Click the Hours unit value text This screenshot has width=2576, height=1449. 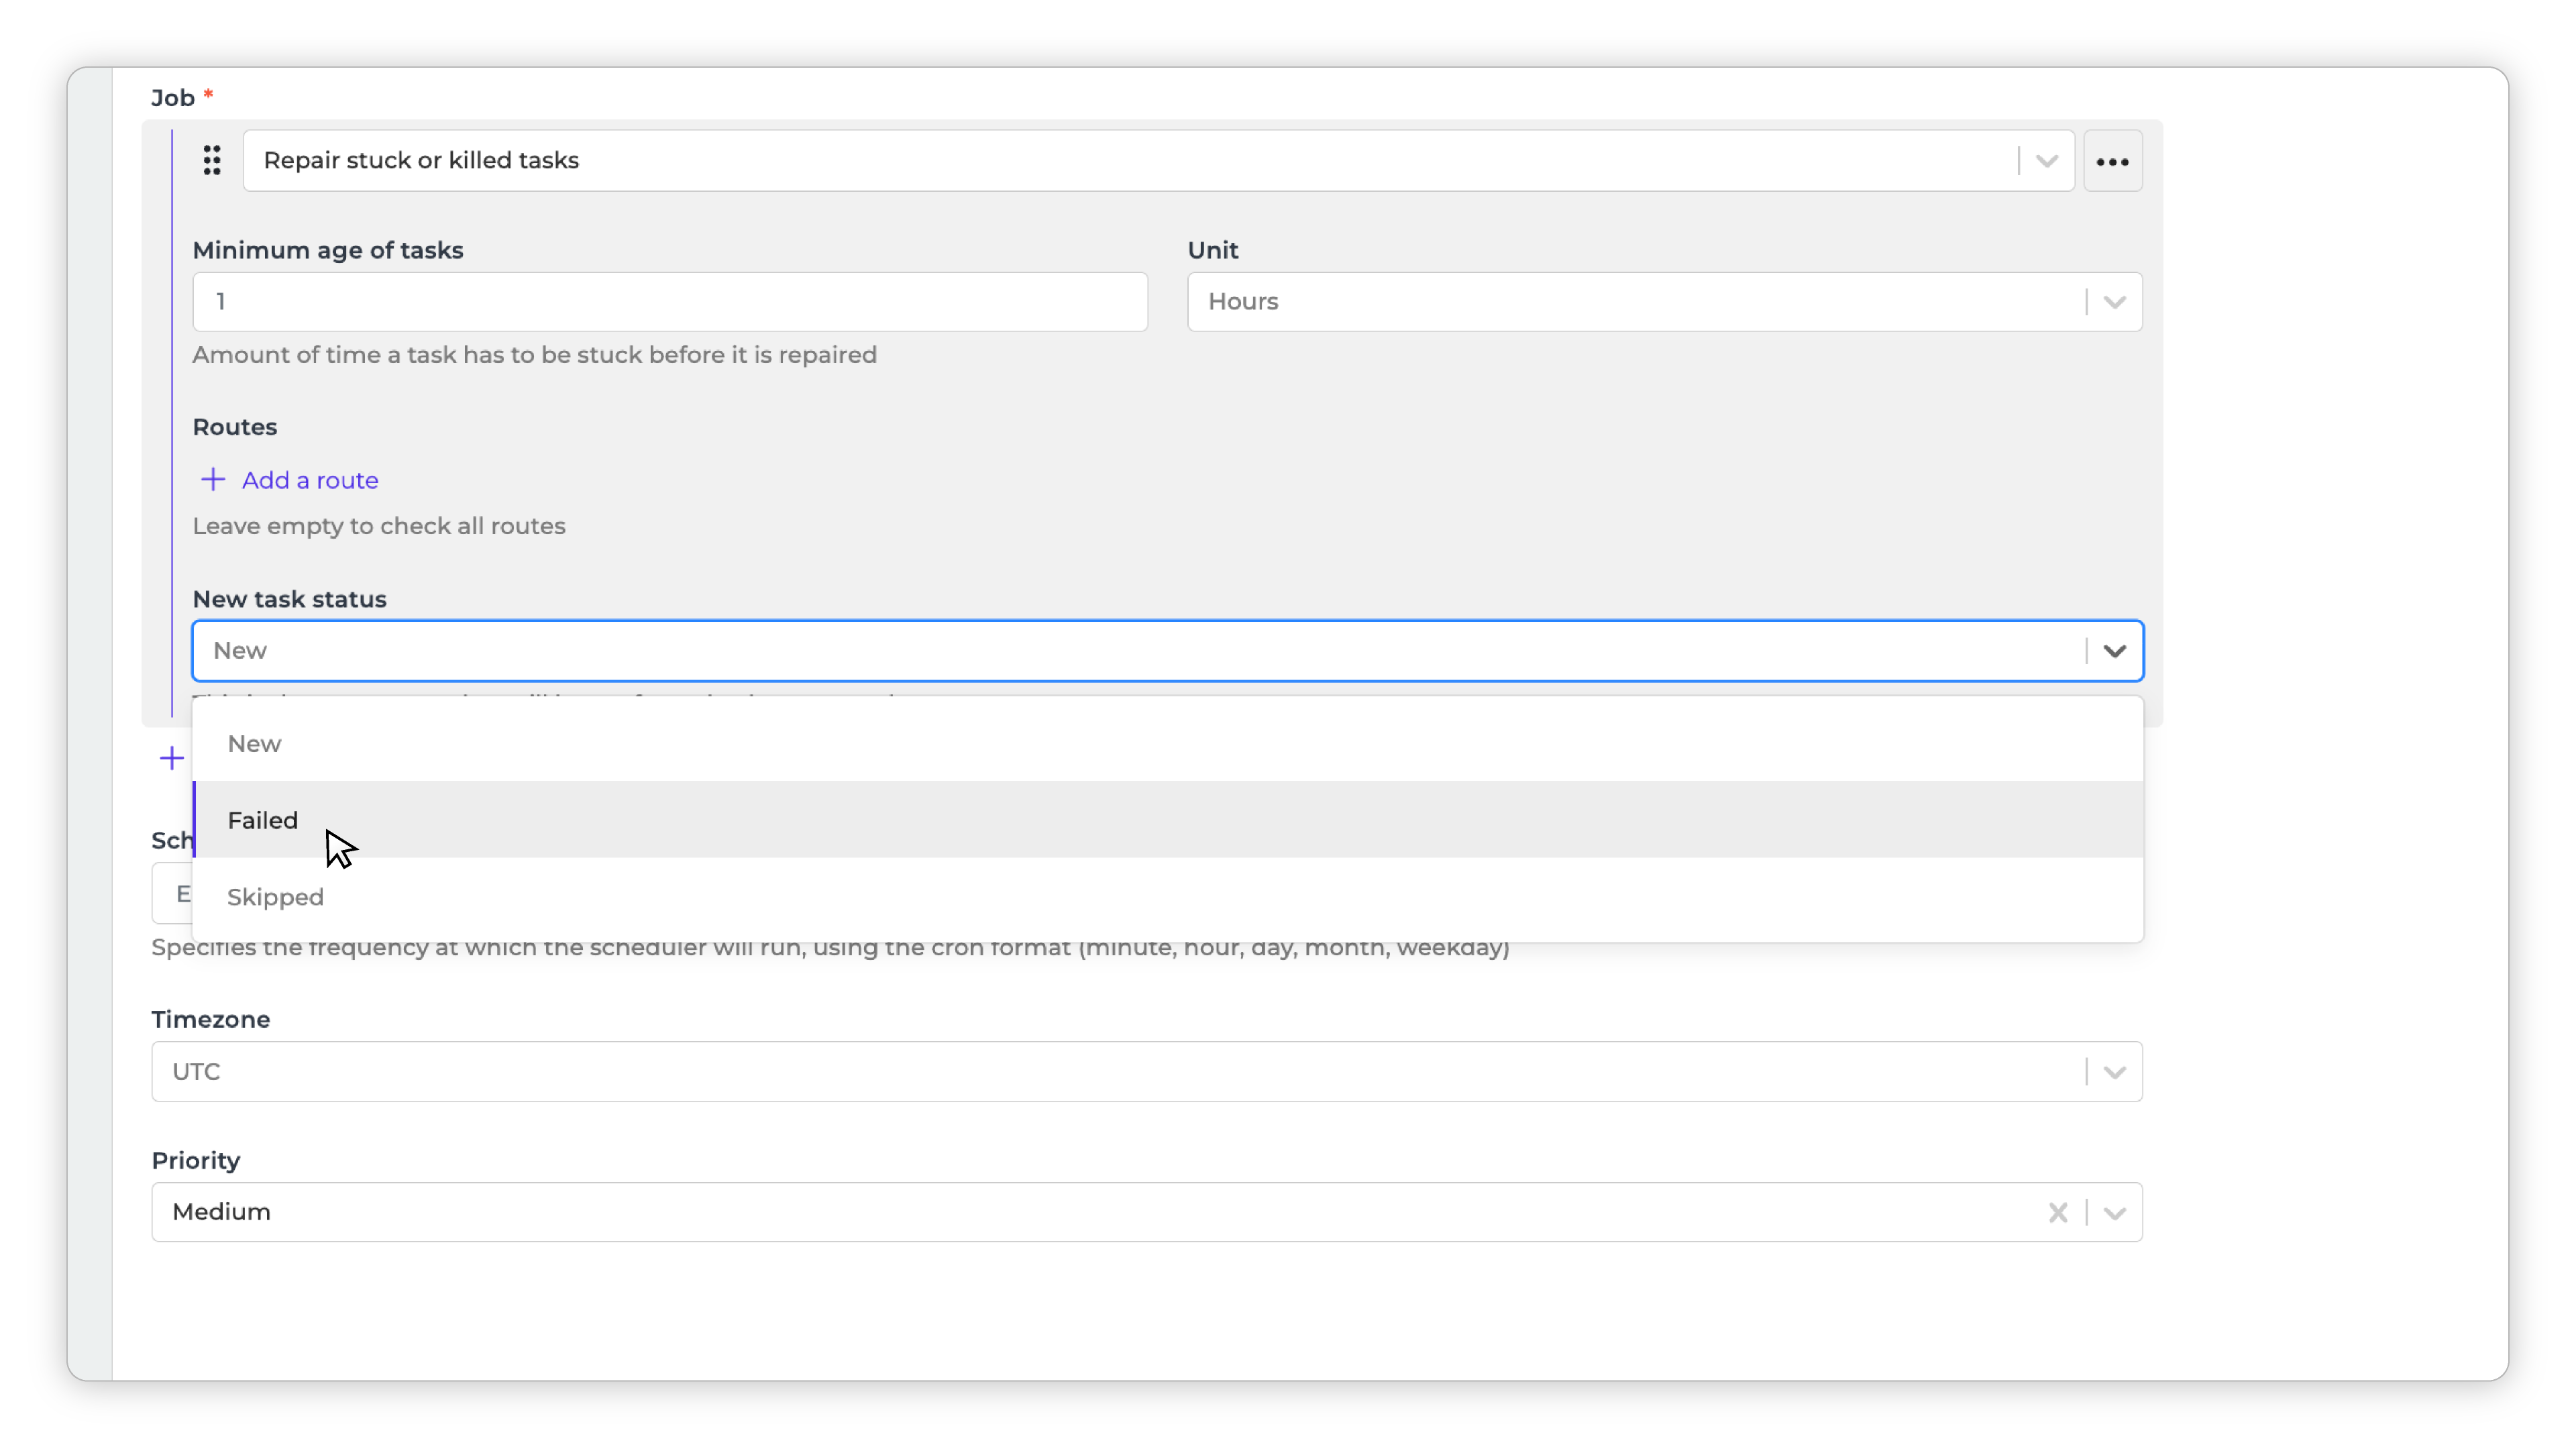point(1242,302)
